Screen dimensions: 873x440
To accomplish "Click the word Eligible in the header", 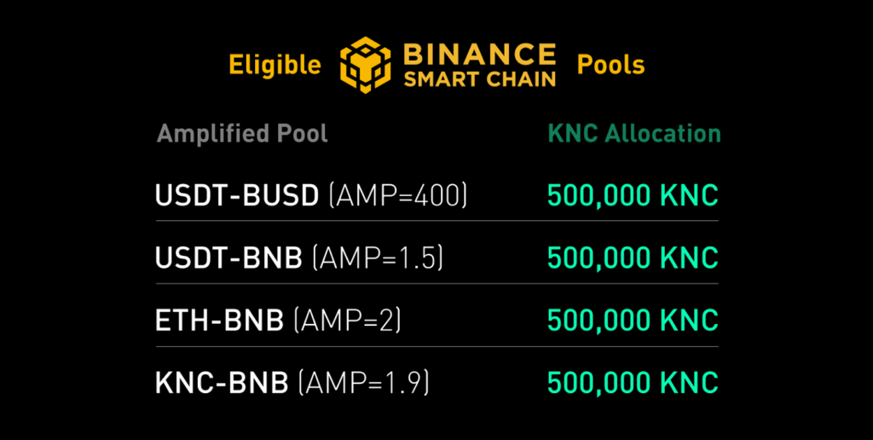I will point(275,66).
